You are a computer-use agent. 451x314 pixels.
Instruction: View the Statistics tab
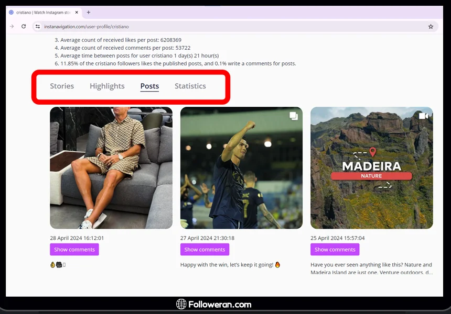coord(190,86)
